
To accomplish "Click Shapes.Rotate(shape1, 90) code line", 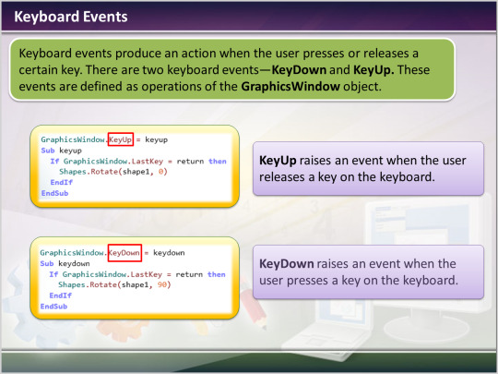I will pos(114,284).
